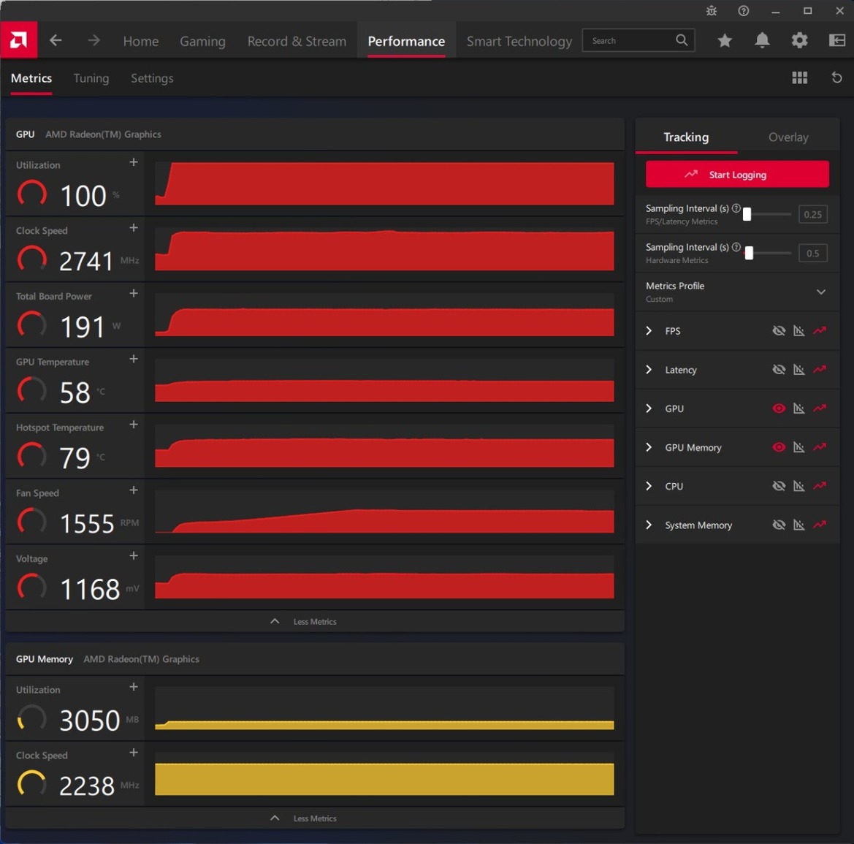The image size is (854, 844).
Task: Show FPS metrics via eye icon
Action: coord(779,331)
